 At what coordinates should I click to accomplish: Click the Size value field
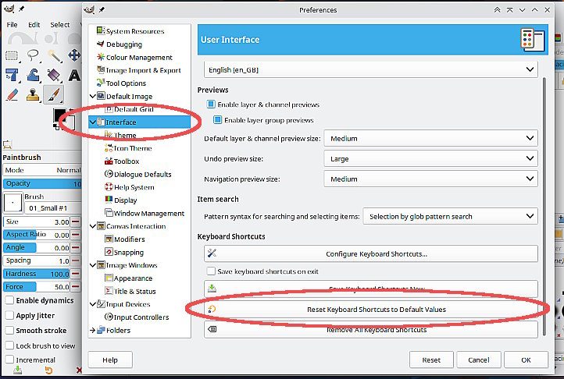coord(37,222)
